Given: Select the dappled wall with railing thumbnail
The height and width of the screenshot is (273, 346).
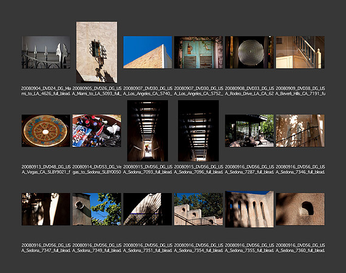Looking at the screenshot, I should point(300,130).
